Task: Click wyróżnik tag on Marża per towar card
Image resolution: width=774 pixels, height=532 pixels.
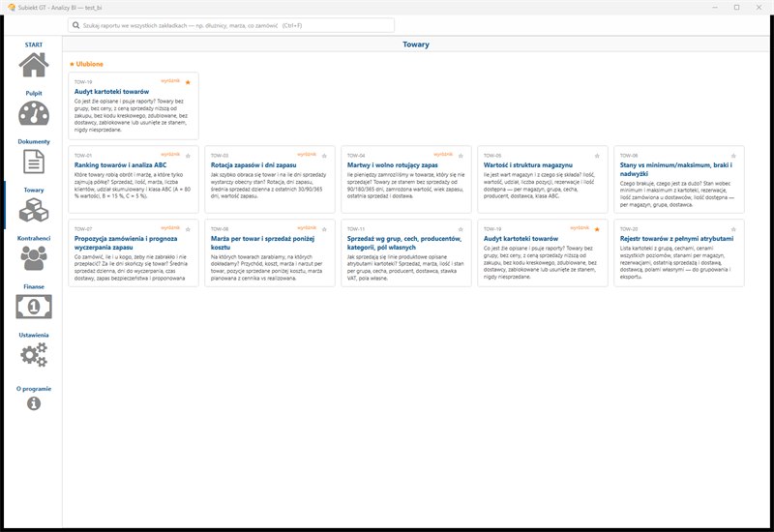Action: coord(307,228)
